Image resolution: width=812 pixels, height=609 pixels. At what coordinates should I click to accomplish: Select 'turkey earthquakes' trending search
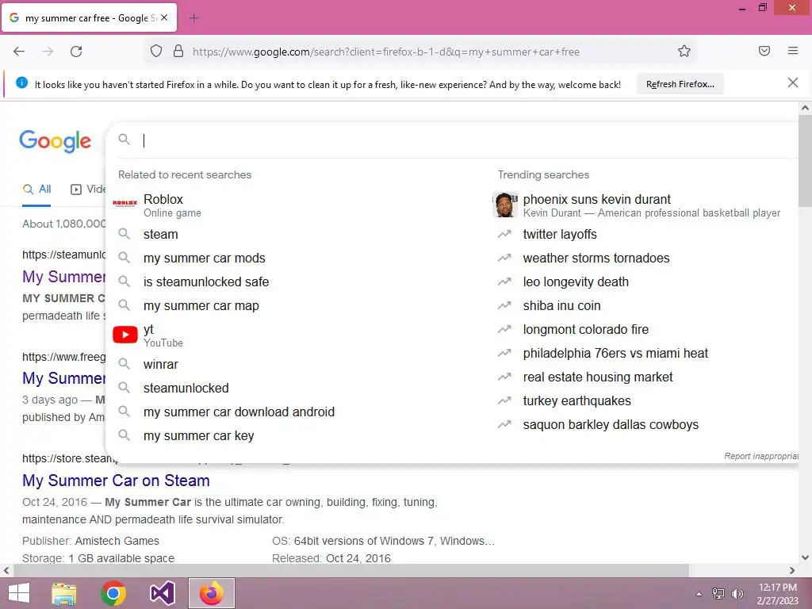coord(577,400)
